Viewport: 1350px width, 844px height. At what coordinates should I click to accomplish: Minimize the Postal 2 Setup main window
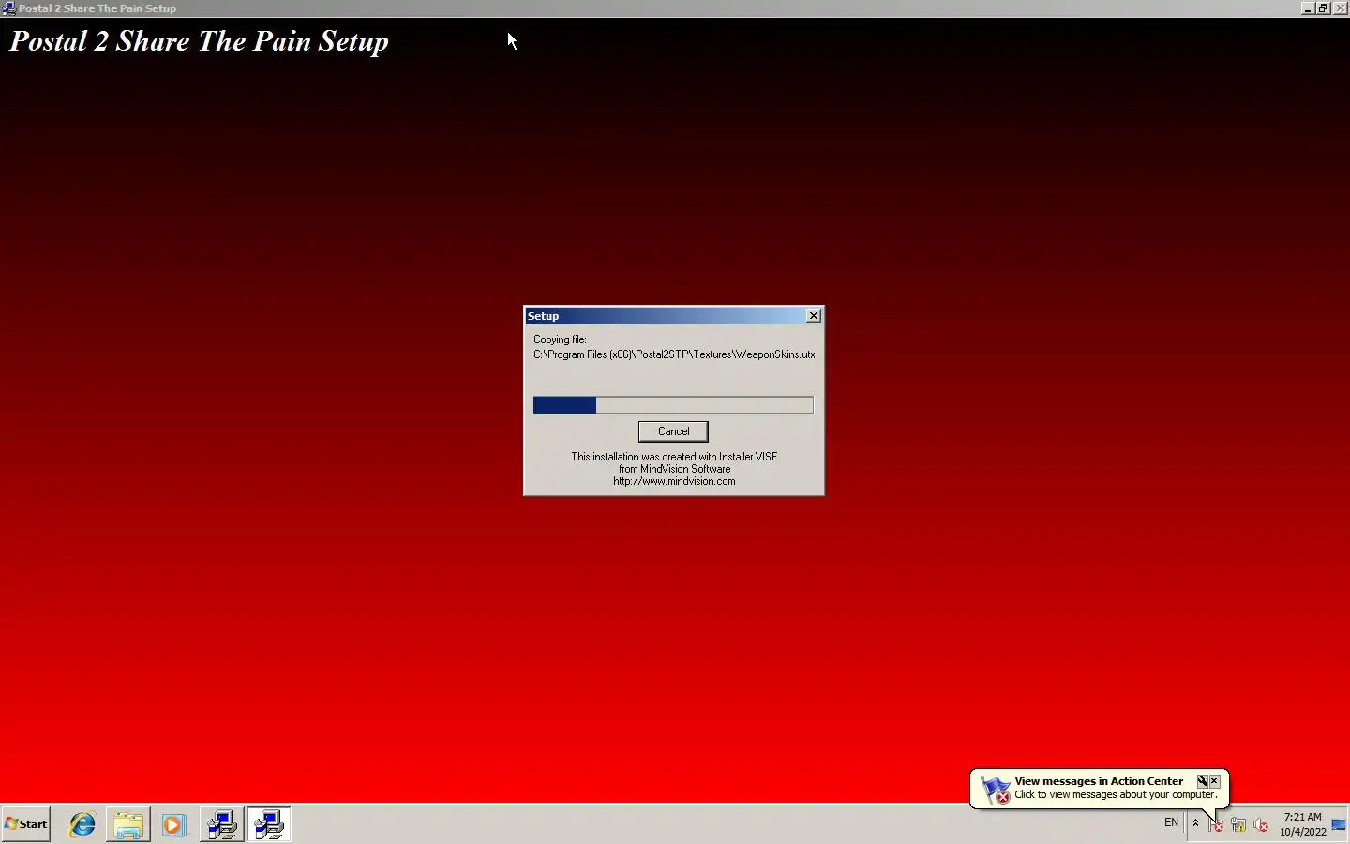(1308, 8)
